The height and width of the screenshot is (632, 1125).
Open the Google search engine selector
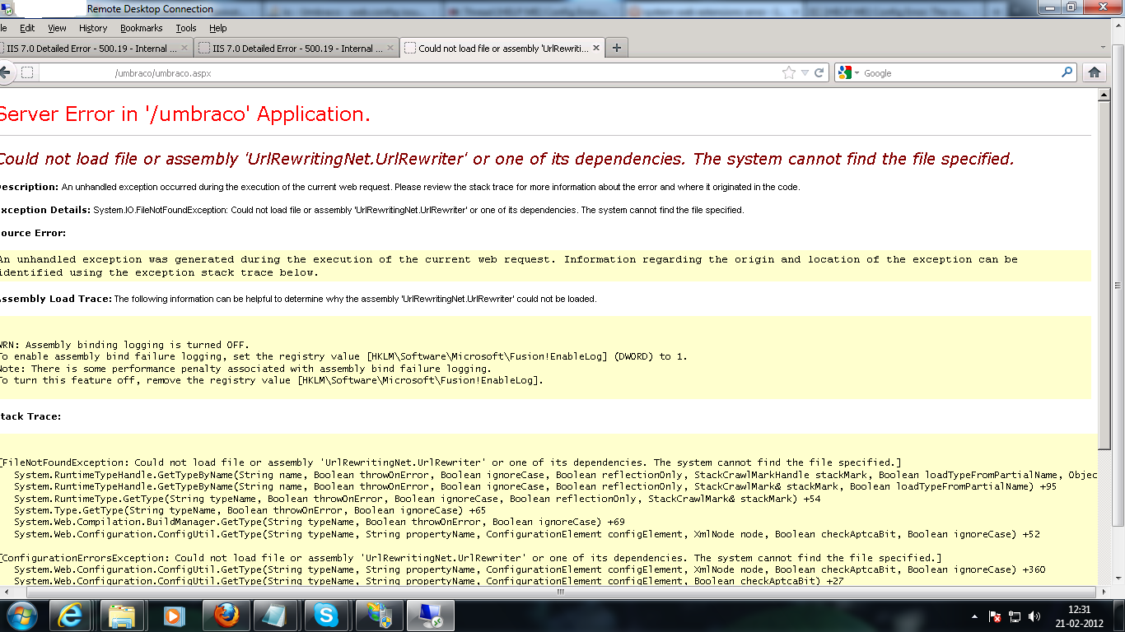[x=848, y=72]
